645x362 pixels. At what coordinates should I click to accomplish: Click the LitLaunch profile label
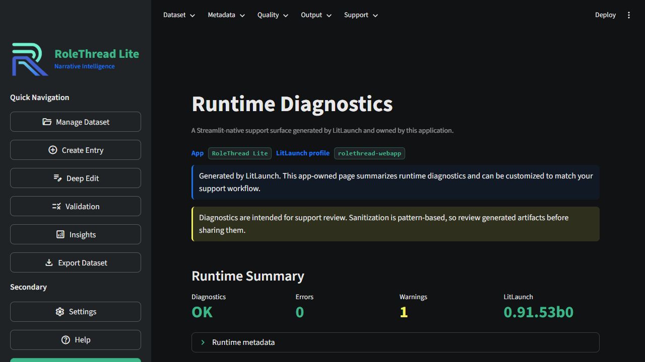coord(303,153)
